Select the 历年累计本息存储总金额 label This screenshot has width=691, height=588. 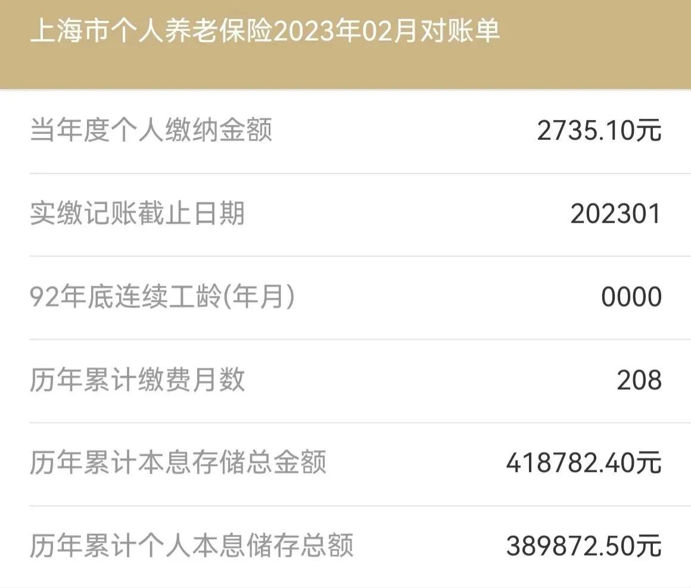coord(179,463)
